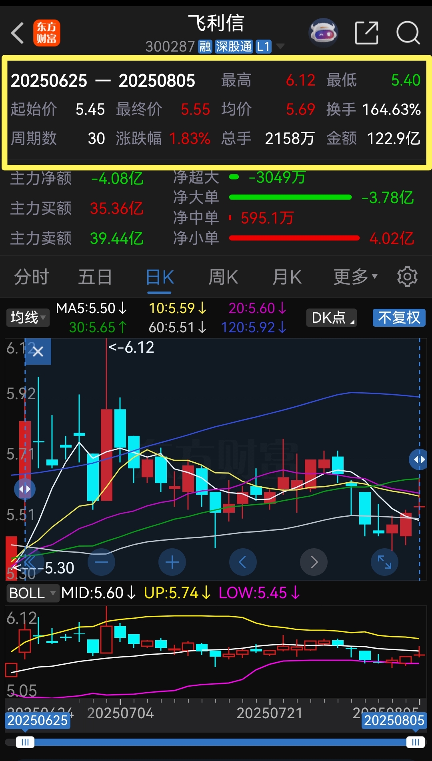Switch to the 五日 tab
The width and height of the screenshot is (432, 761).
95,277
